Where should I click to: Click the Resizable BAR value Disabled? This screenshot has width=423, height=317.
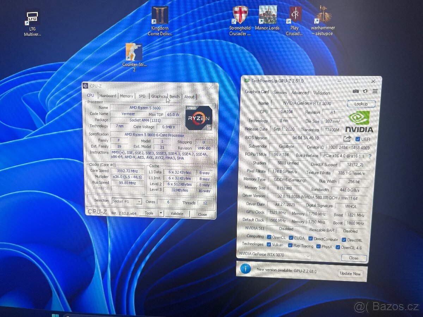(x=350, y=231)
